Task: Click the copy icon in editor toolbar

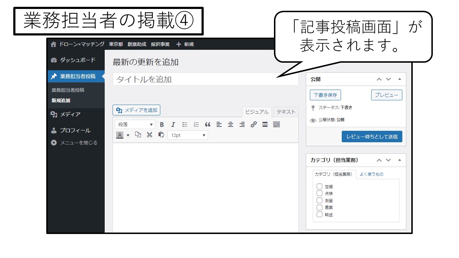Action: coord(138,135)
